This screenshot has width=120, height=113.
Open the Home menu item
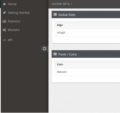(12, 4)
